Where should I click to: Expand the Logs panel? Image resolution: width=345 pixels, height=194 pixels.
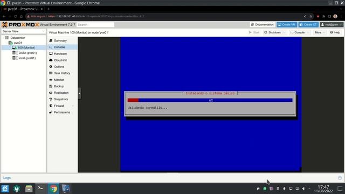(7, 178)
